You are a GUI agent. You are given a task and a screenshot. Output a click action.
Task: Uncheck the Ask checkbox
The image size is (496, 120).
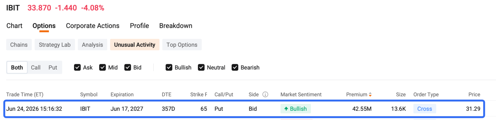click(77, 68)
